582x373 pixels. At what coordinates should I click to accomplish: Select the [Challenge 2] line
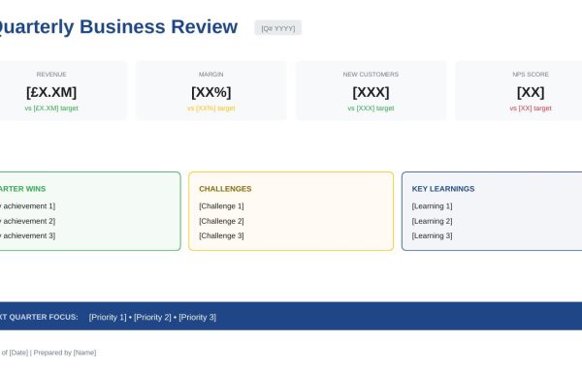pyautogui.click(x=221, y=221)
